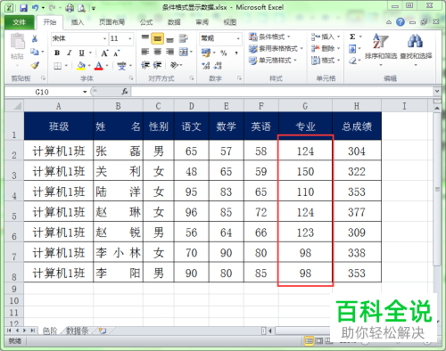This screenshot has width=446, height=351.
Task: Open the 单元格样式 cell styles menu
Action: pyautogui.click(x=273, y=61)
